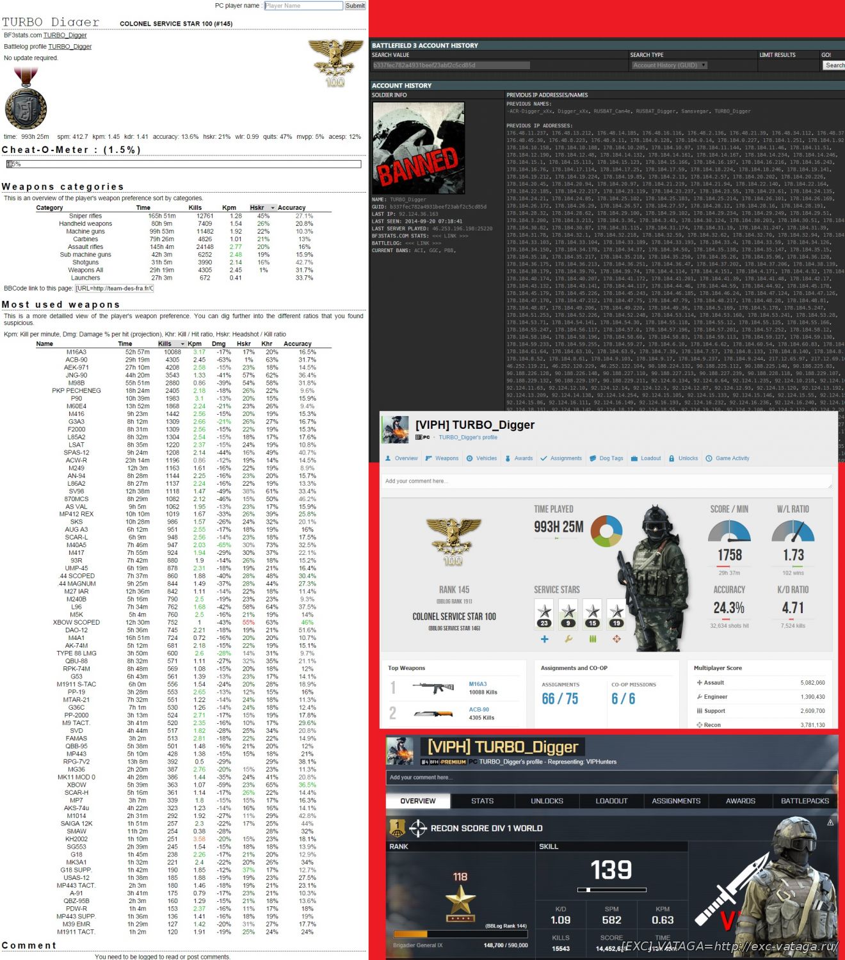Select the yellow Engineer wrench icon under service stars
This screenshot has height=960, width=845.
568,639
